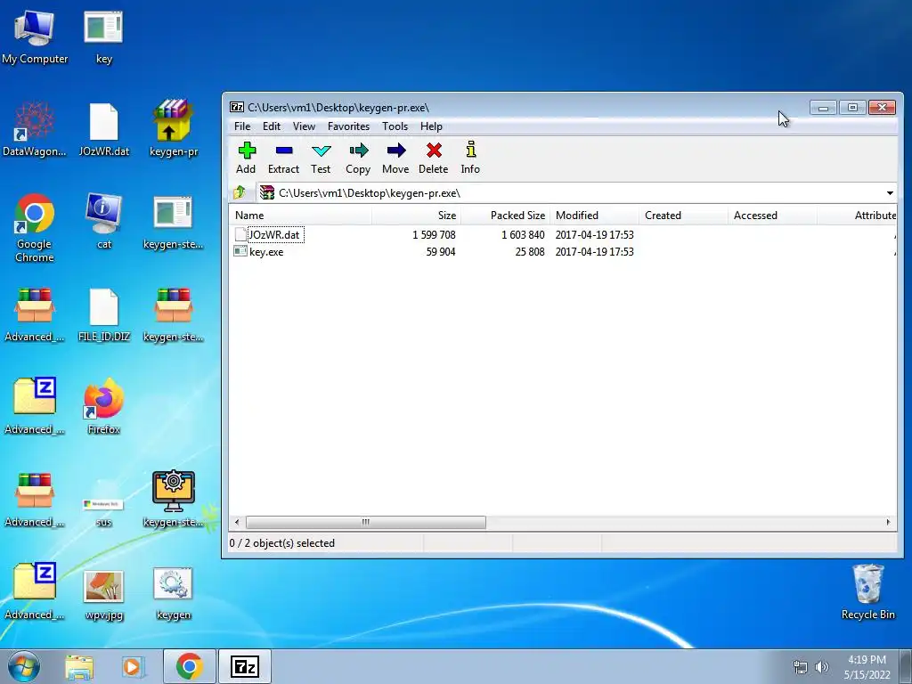912x684 pixels.
Task: Choose the Move toolbar icon
Action: point(395,158)
